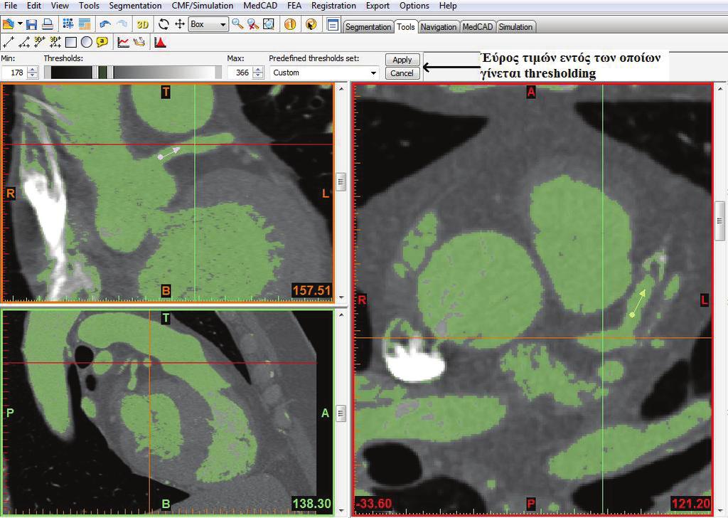This screenshot has width=728, height=518.
Task: Select the 3D distance measurement tool
Action: pos(40,42)
